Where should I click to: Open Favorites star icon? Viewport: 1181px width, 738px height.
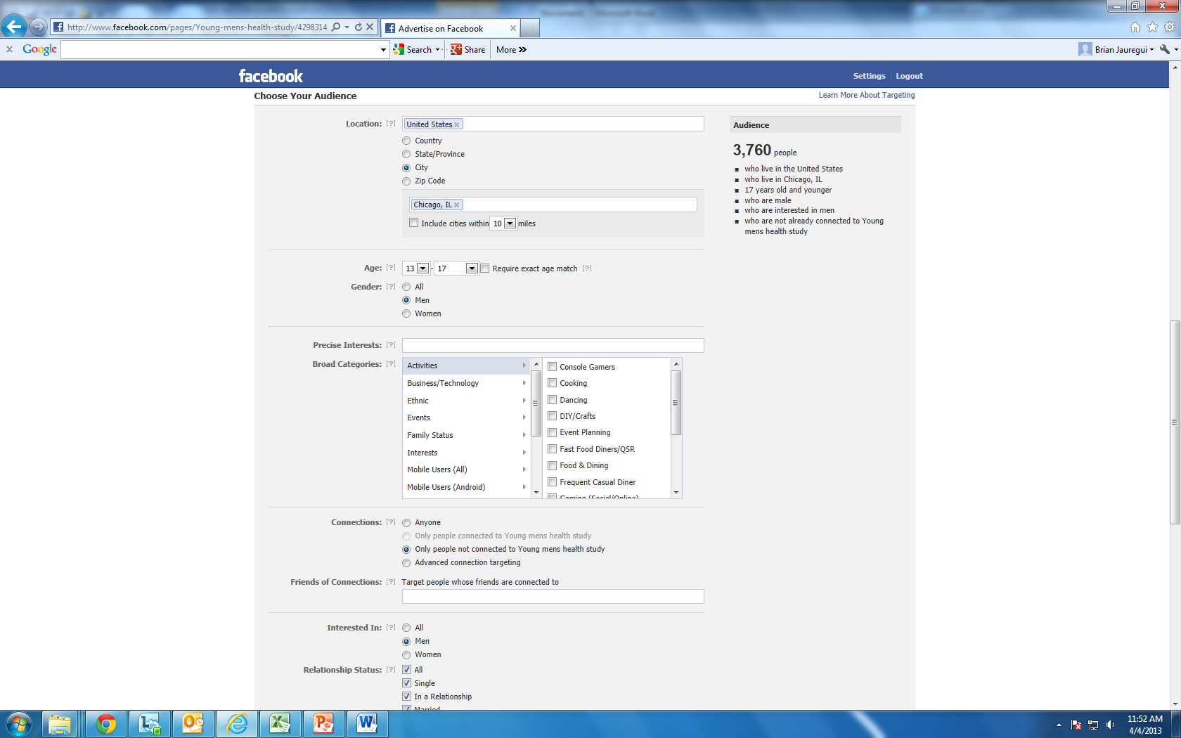coord(1152,27)
